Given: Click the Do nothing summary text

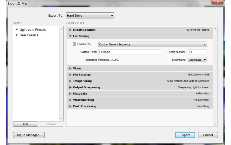Looking at the screenshot, I should pyautogui.click(x=203, y=106).
